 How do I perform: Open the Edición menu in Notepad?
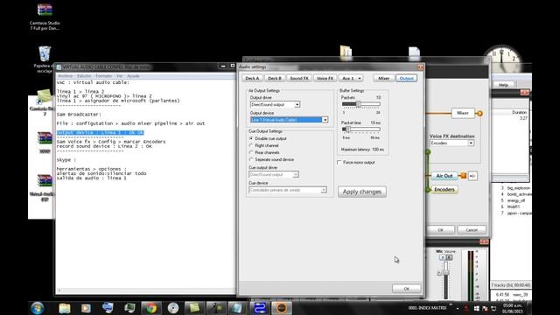click(84, 76)
